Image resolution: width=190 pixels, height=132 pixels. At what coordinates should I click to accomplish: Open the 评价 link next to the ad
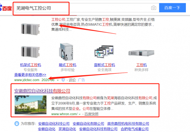pyautogui.click(x=72, y=80)
